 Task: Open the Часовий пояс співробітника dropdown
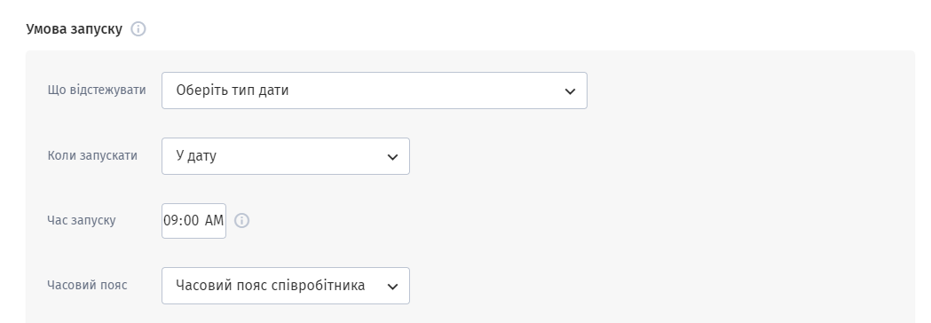pos(286,286)
